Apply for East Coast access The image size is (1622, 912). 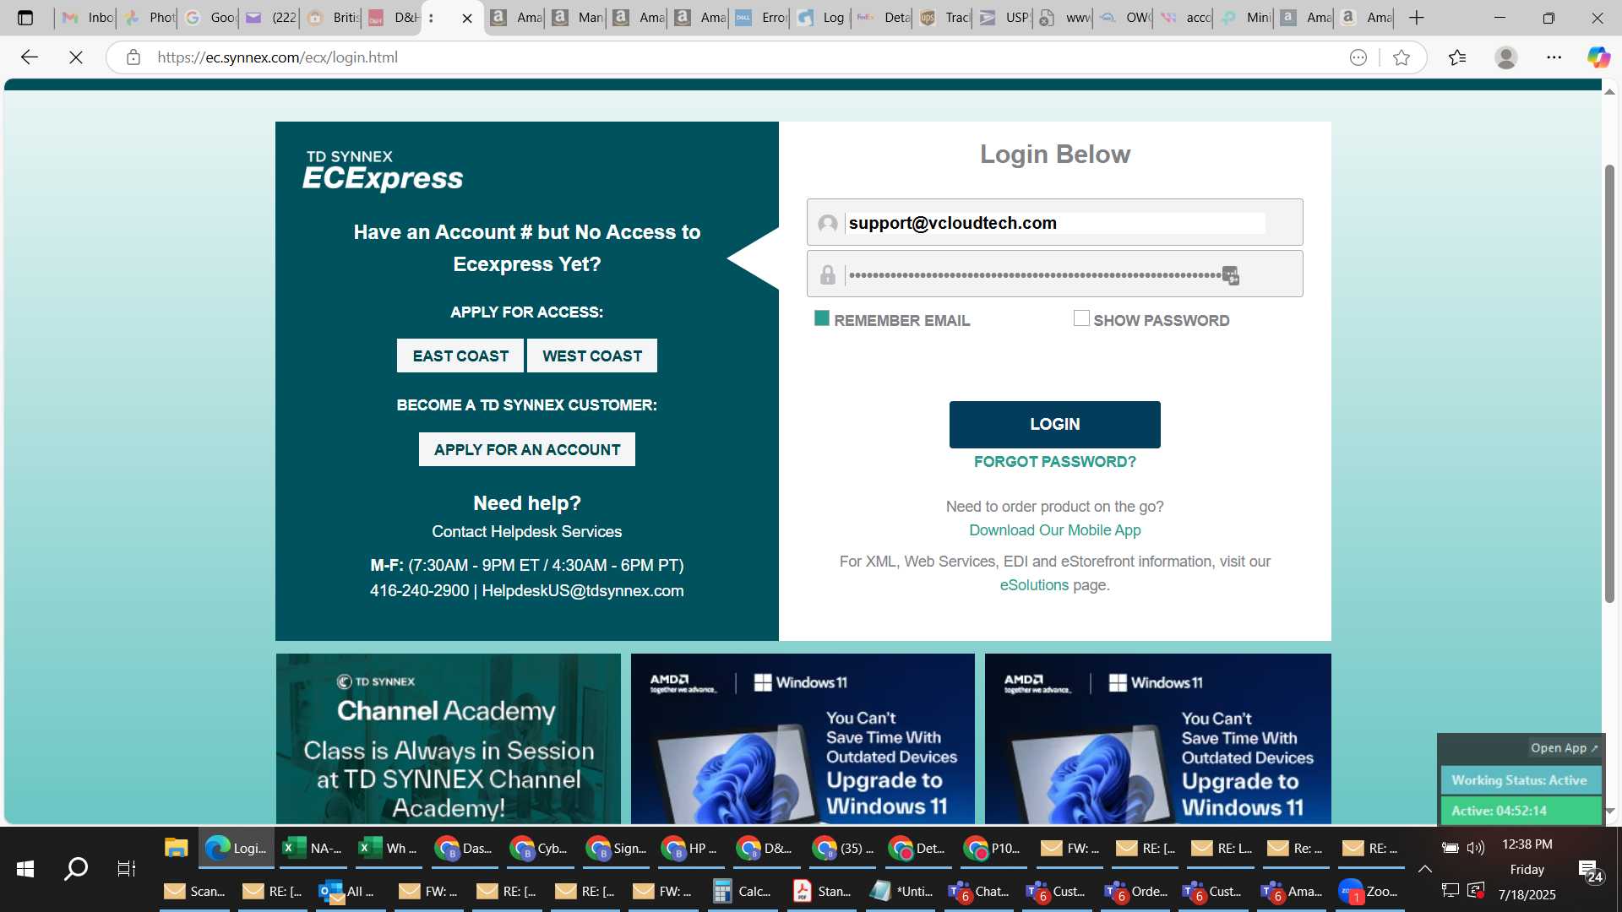click(x=460, y=356)
